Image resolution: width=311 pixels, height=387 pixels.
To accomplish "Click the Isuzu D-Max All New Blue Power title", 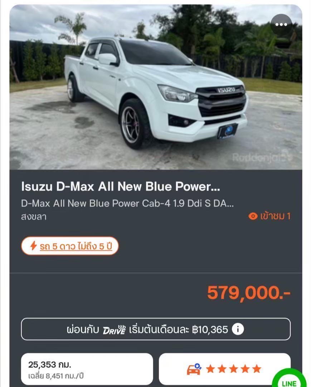I will pos(120,187).
